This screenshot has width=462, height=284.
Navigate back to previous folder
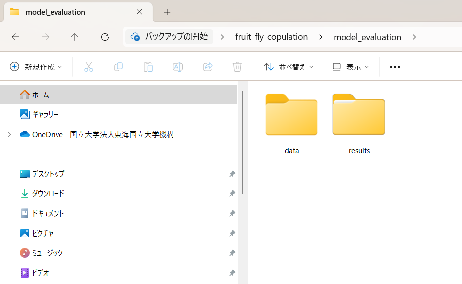(x=15, y=37)
